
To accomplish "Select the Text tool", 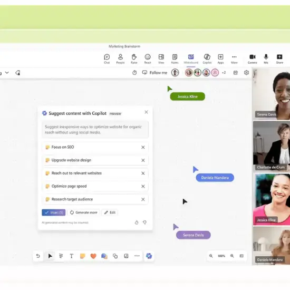I will click(72, 256).
